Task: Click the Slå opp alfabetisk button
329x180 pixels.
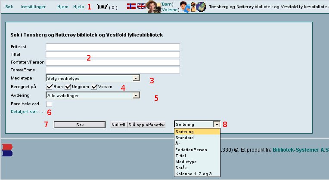Action: coord(146,125)
